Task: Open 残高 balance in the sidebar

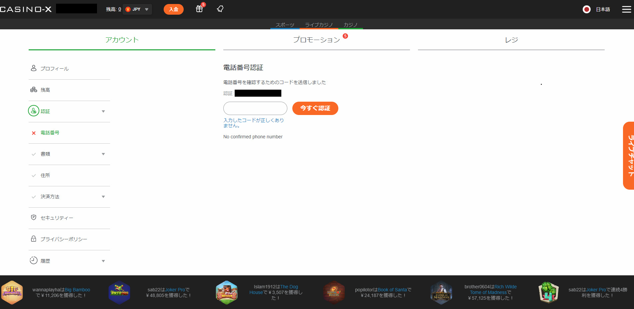Action: 45,90
